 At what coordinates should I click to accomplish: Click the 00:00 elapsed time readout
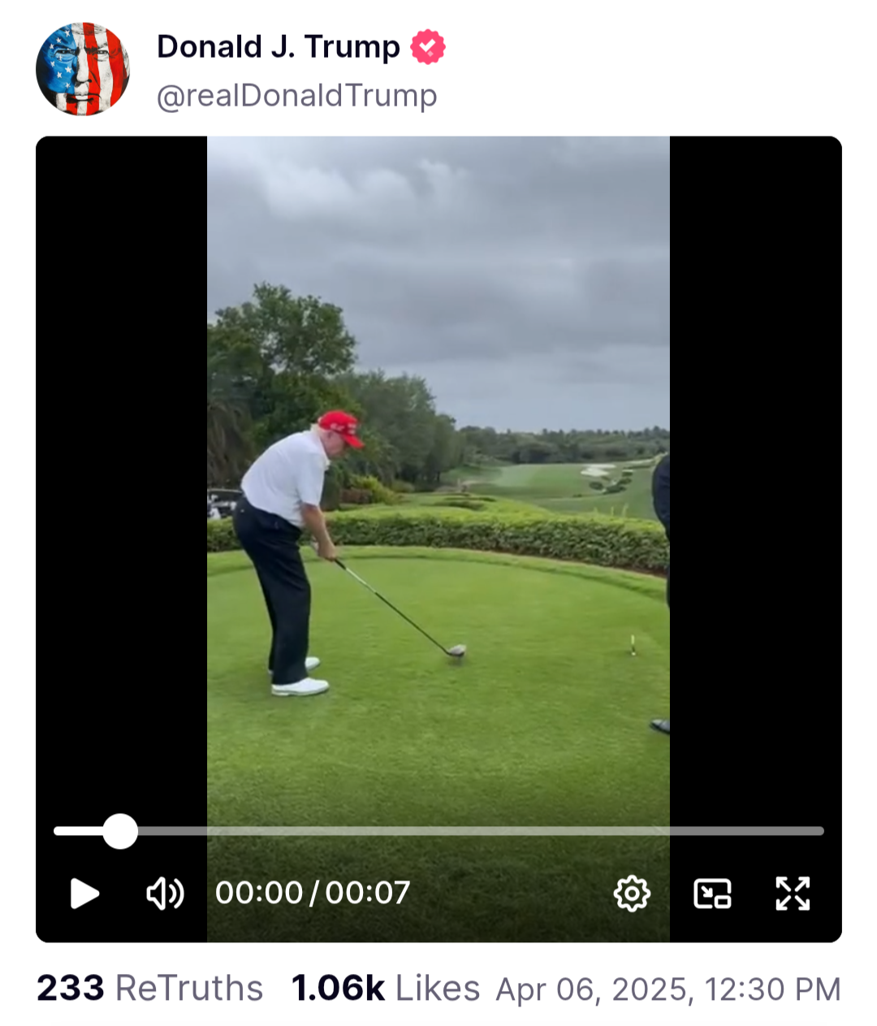[259, 893]
